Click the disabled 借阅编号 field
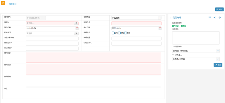Viewport: 225px width, 103px height. pos(36,18)
